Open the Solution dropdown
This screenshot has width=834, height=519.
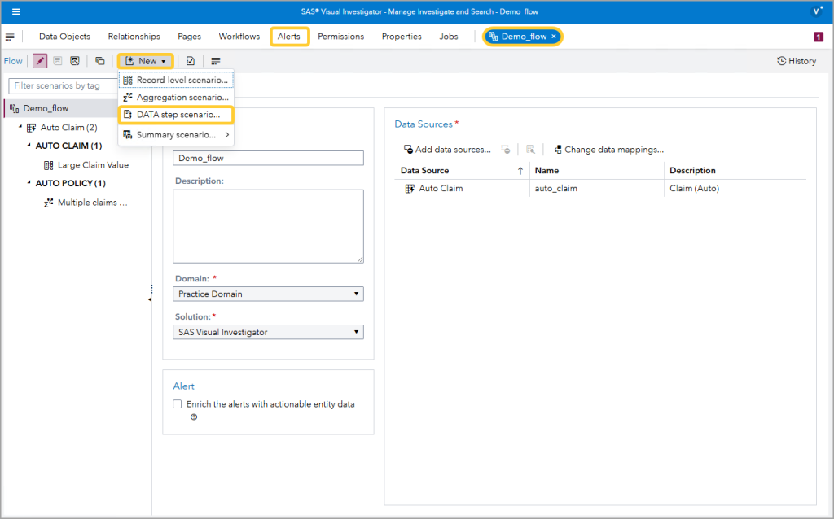[x=268, y=332]
